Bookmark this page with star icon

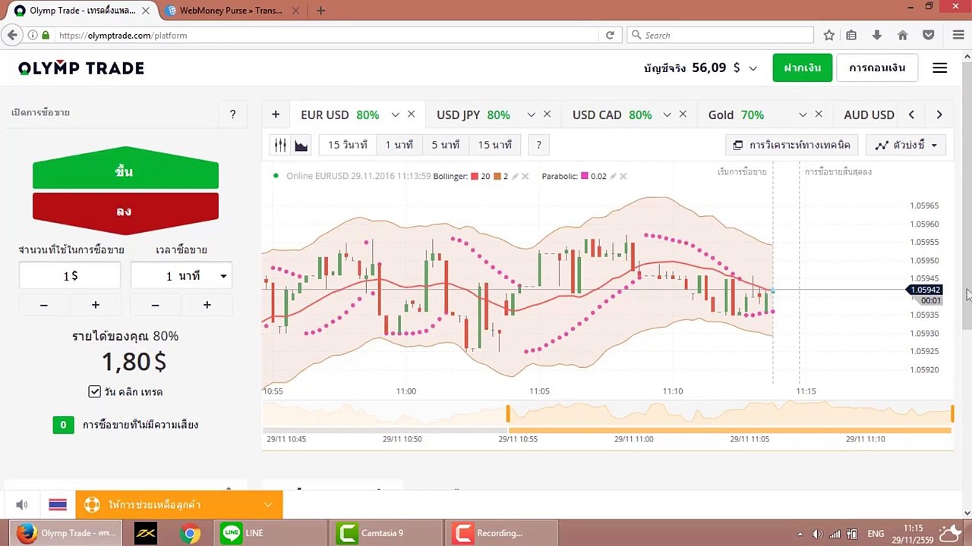click(829, 35)
